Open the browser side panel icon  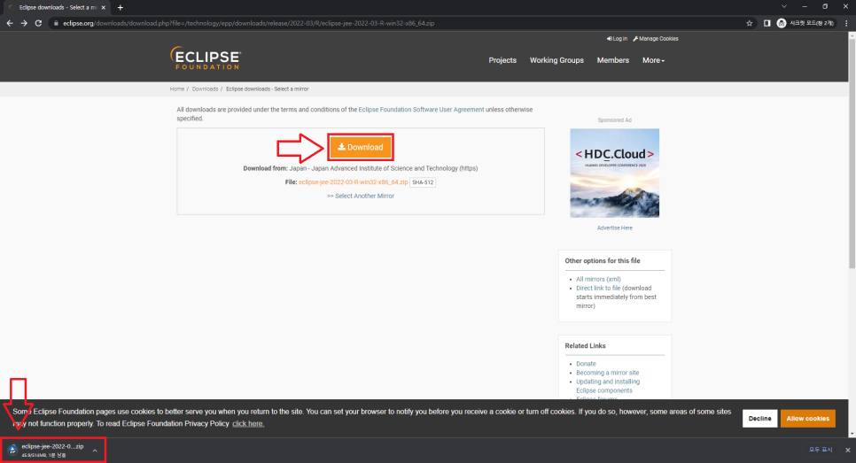click(767, 23)
